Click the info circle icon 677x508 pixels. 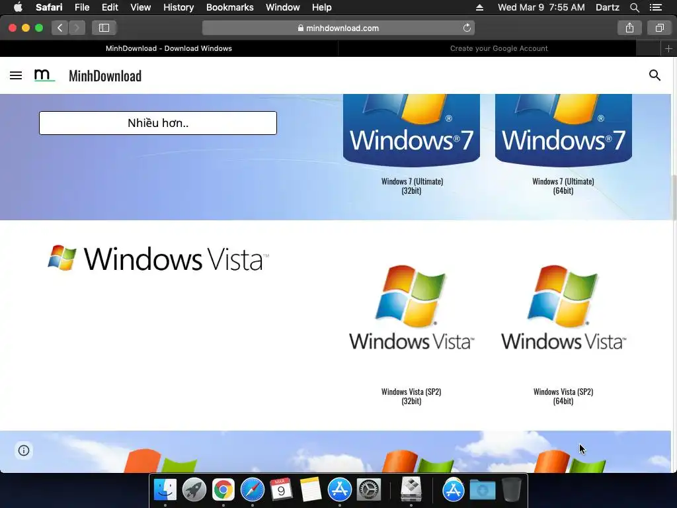click(24, 450)
